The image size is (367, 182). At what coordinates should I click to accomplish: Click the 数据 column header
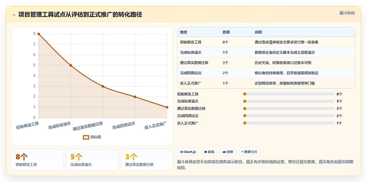point(226,32)
